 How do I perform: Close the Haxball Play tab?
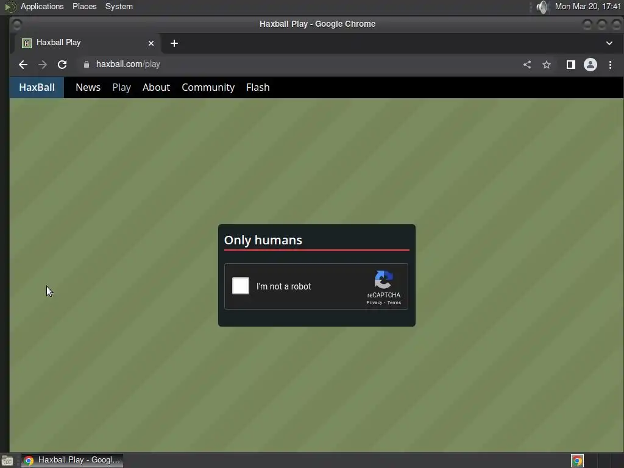[x=151, y=43]
